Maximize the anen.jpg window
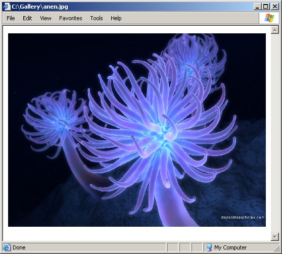The width and height of the screenshot is (282, 254). (266, 7)
